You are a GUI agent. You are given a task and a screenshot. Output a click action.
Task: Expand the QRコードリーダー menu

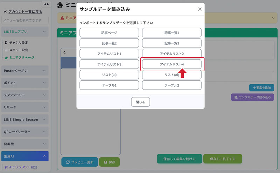(x=25, y=132)
